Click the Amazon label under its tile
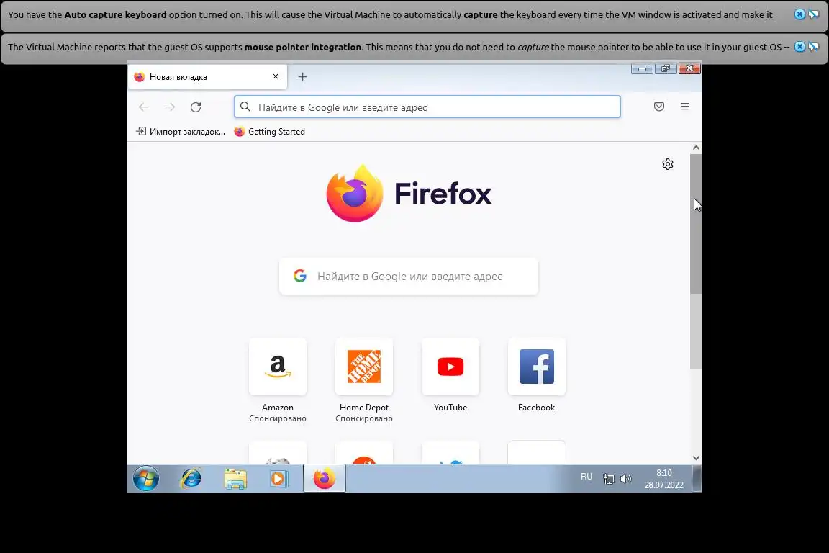 [278, 408]
